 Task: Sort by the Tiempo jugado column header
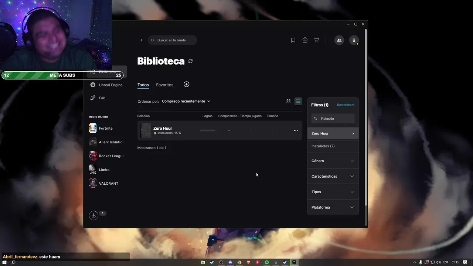point(251,116)
